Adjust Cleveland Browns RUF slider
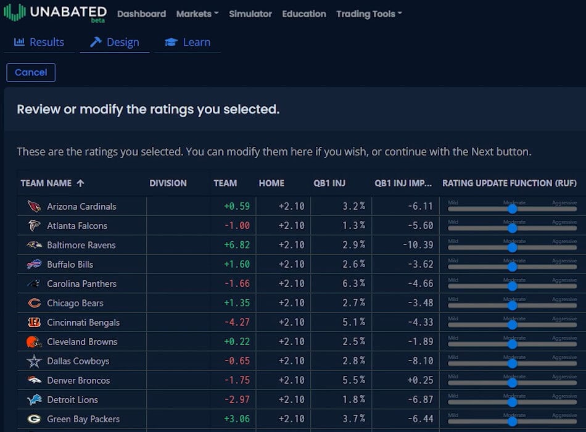This screenshot has height=432, width=586. click(512, 344)
